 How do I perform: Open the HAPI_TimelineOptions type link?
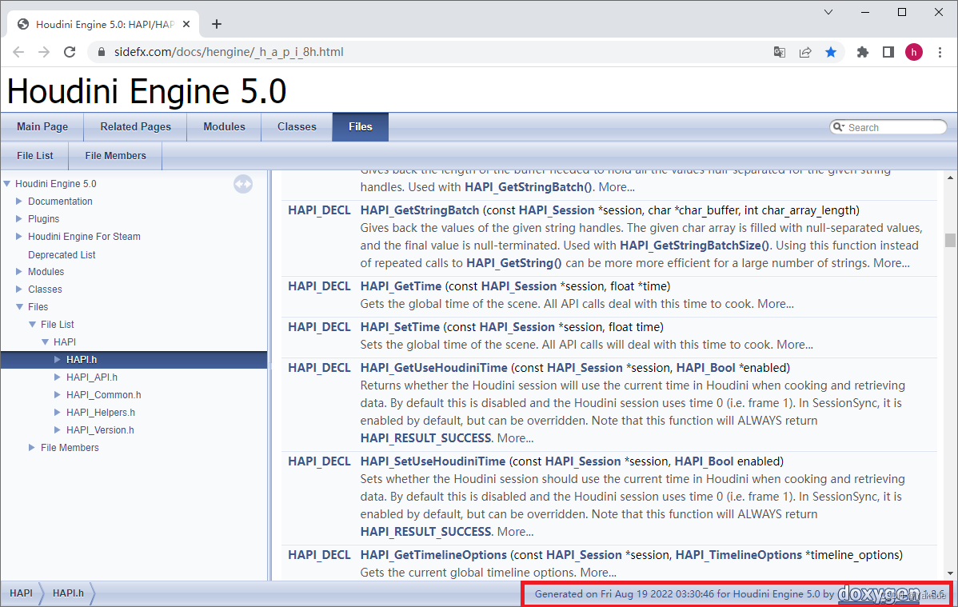(739, 554)
